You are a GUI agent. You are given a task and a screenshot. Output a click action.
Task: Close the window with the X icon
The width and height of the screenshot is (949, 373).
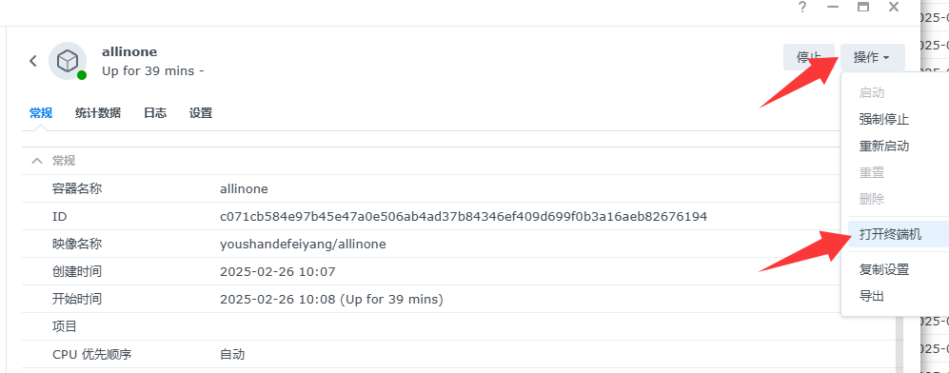[x=894, y=8]
